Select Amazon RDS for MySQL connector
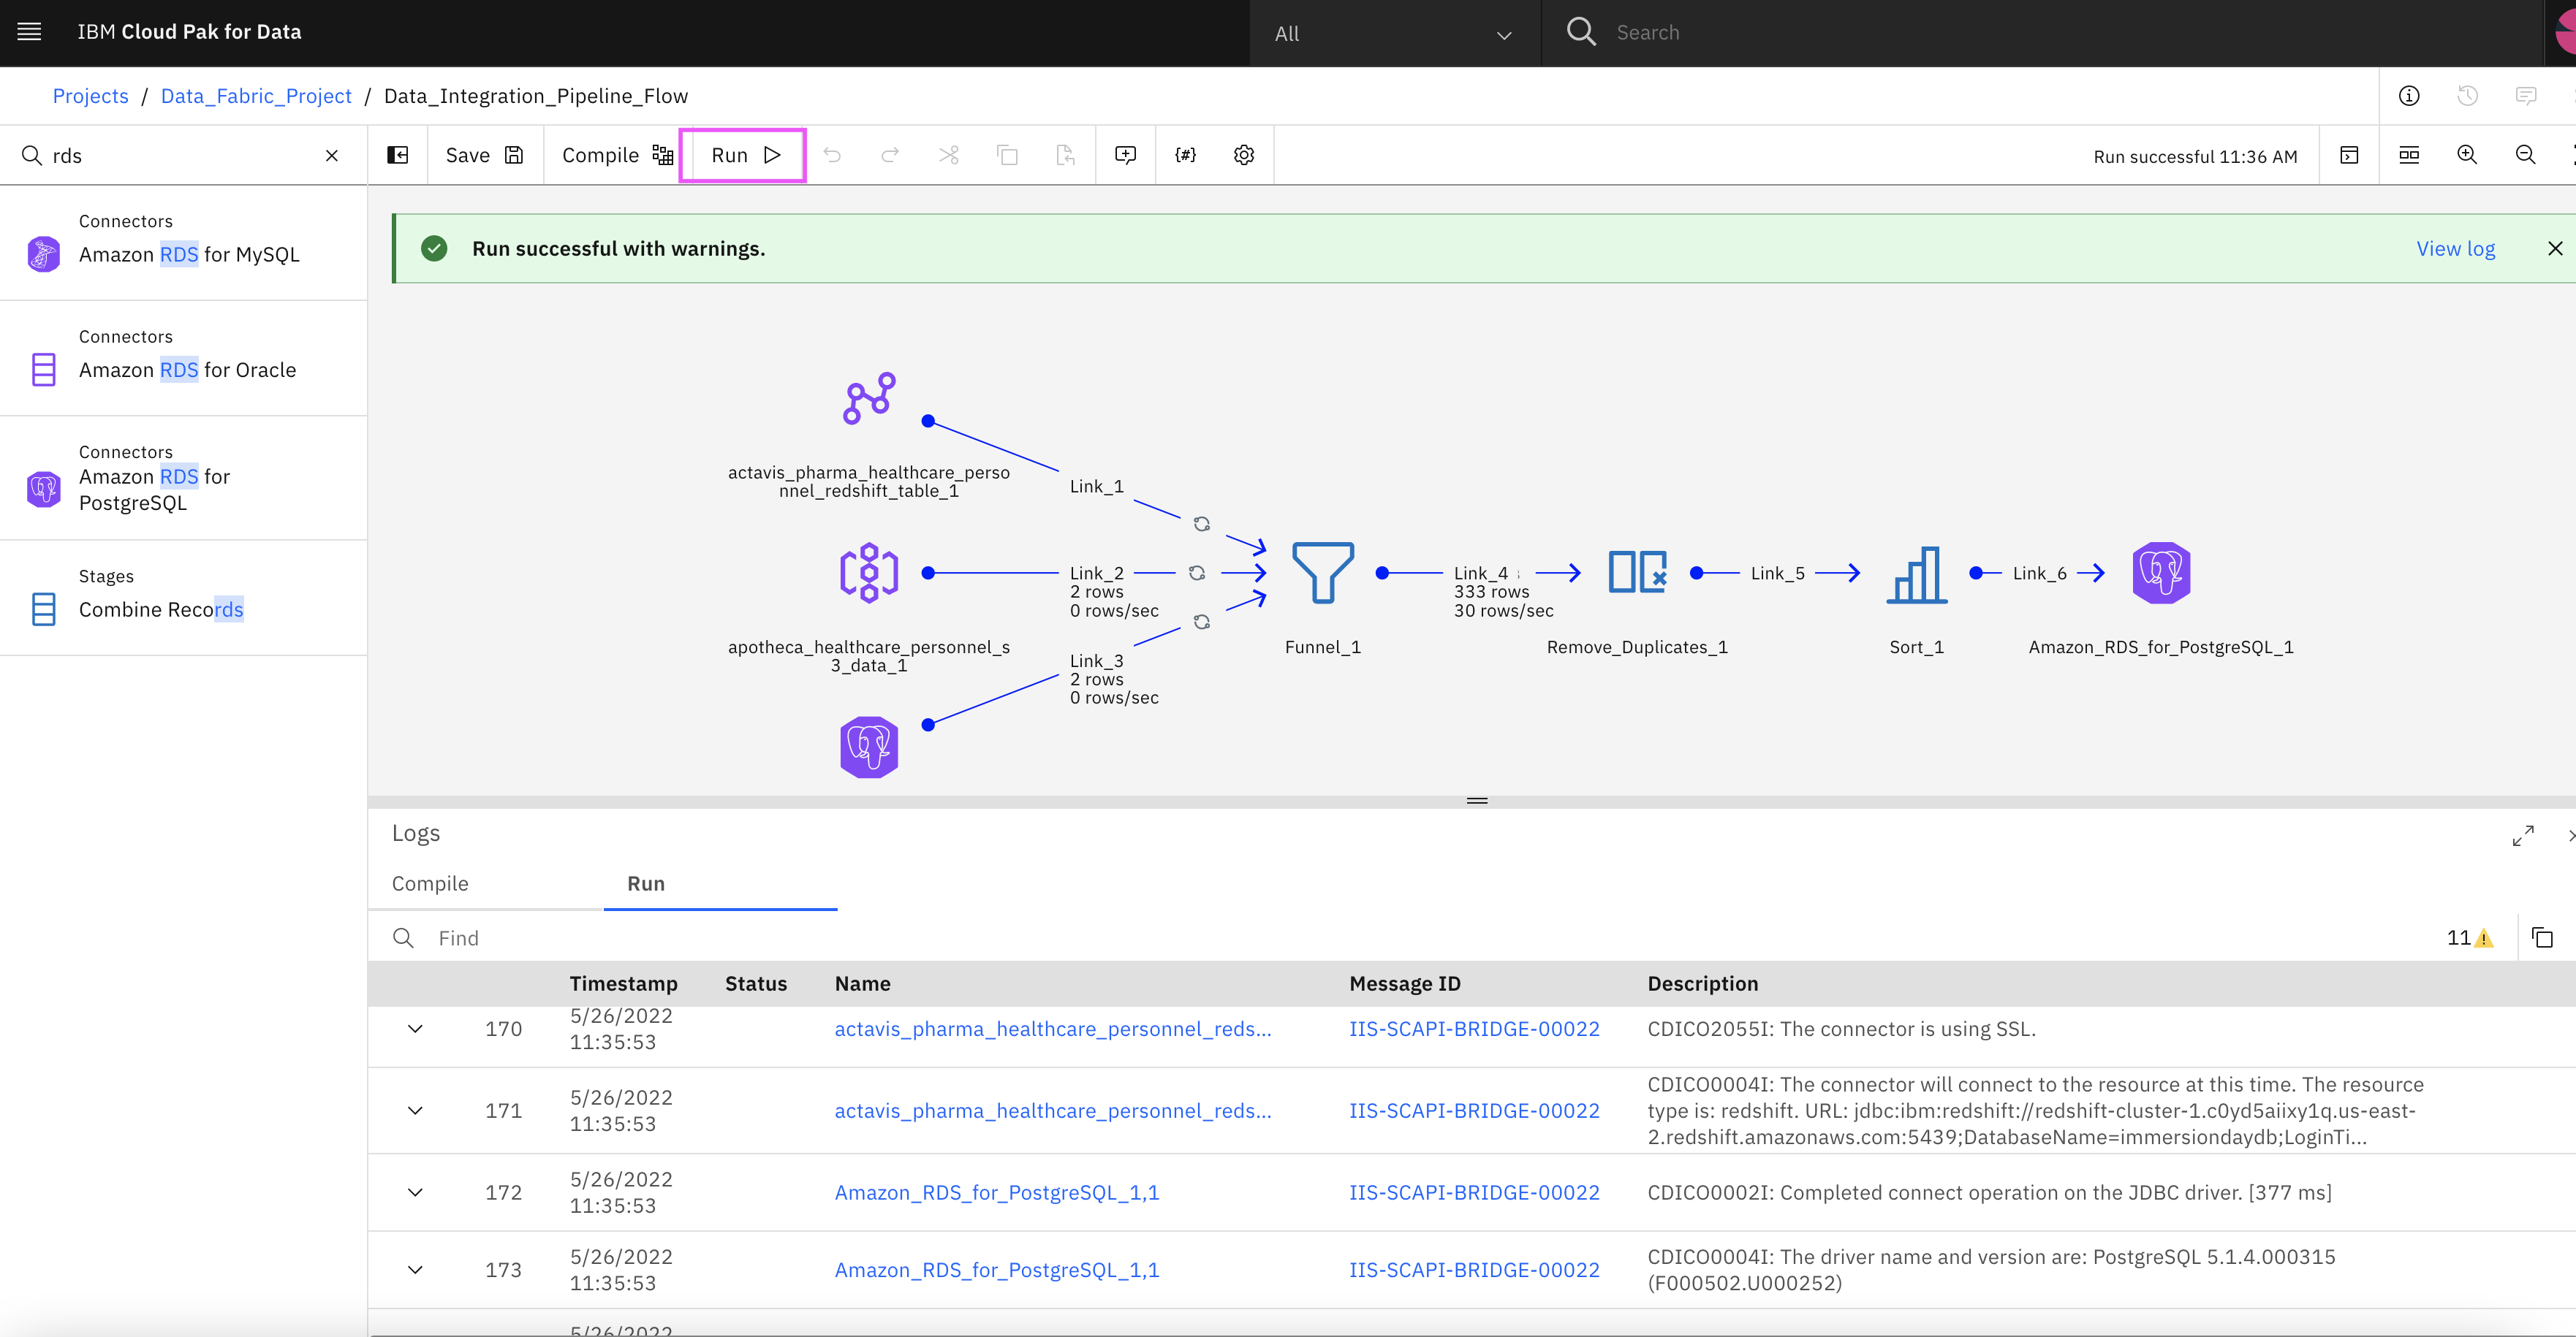Image resolution: width=2576 pixels, height=1337 pixels. (184, 241)
